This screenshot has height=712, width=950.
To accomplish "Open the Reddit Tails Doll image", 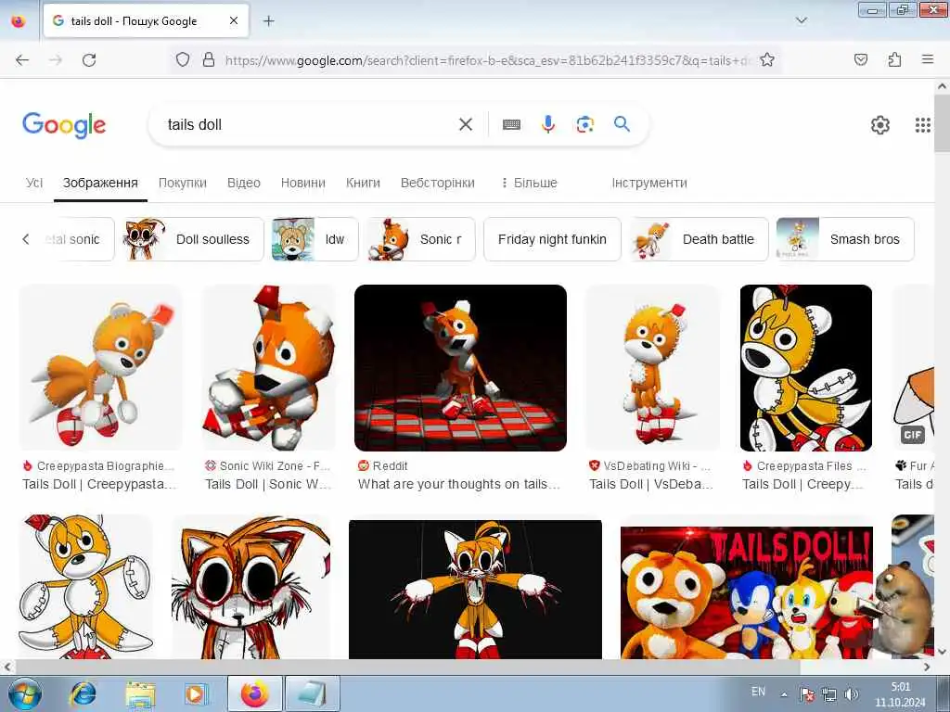I will coord(460,367).
